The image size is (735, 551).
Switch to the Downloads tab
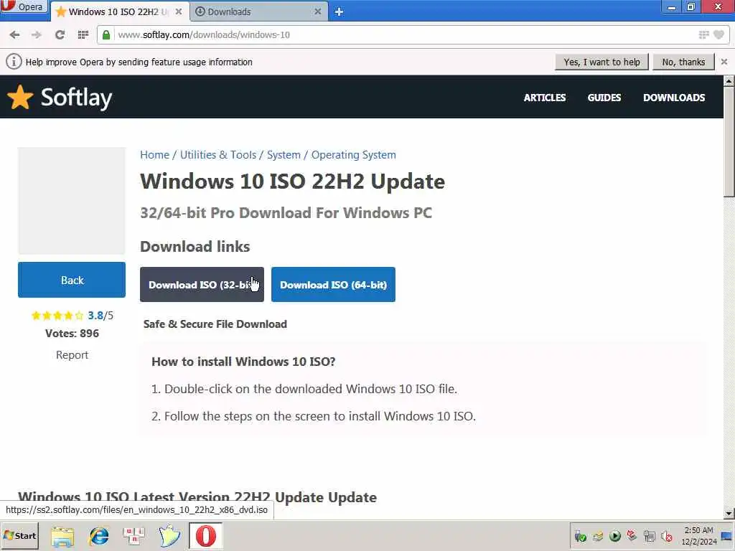(x=258, y=11)
